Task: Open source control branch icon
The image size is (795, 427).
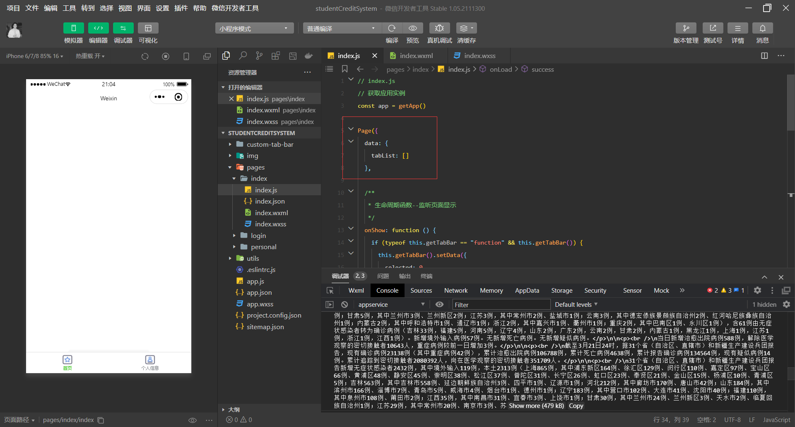Action: (259, 56)
